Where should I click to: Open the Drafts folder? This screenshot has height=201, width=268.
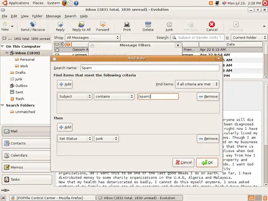pyautogui.click(x=18, y=73)
